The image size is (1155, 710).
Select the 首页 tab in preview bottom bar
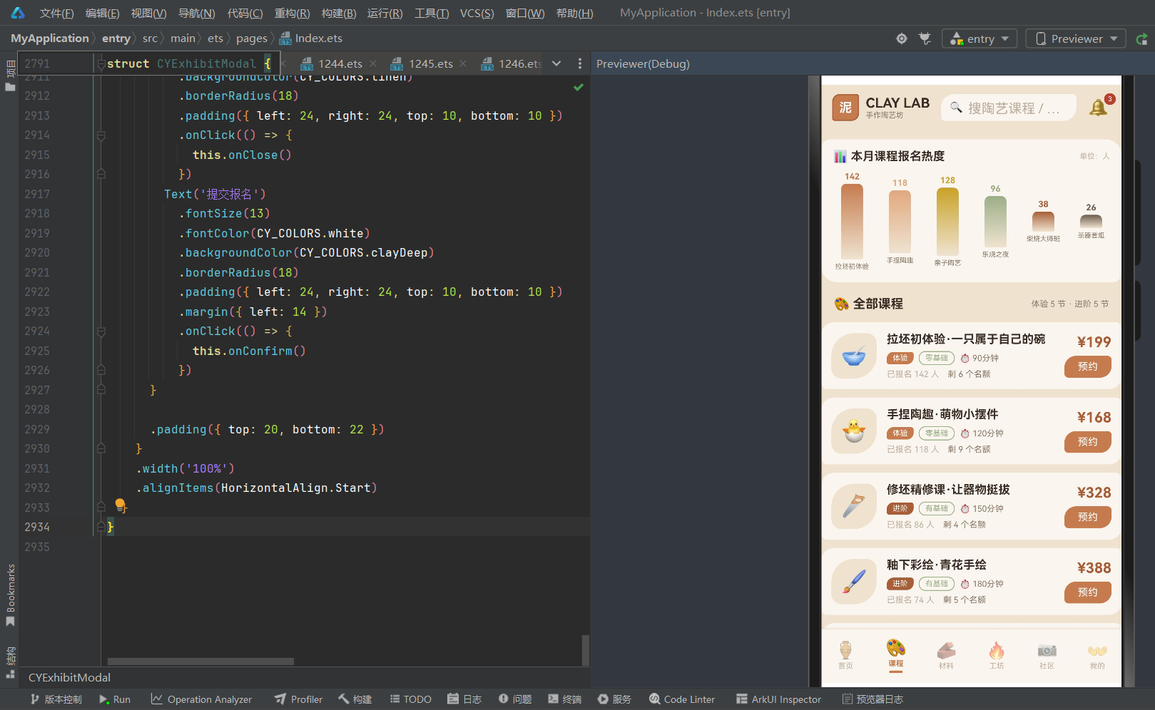click(x=845, y=654)
